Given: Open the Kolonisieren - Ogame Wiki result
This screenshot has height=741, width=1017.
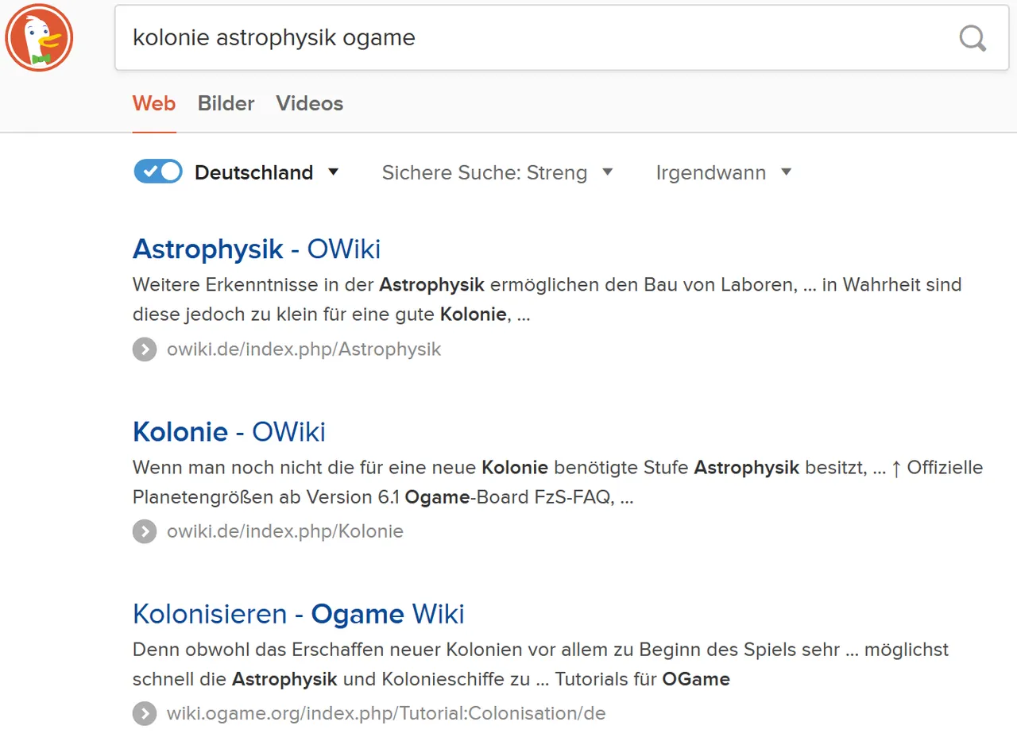Looking at the screenshot, I should point(299,614).
